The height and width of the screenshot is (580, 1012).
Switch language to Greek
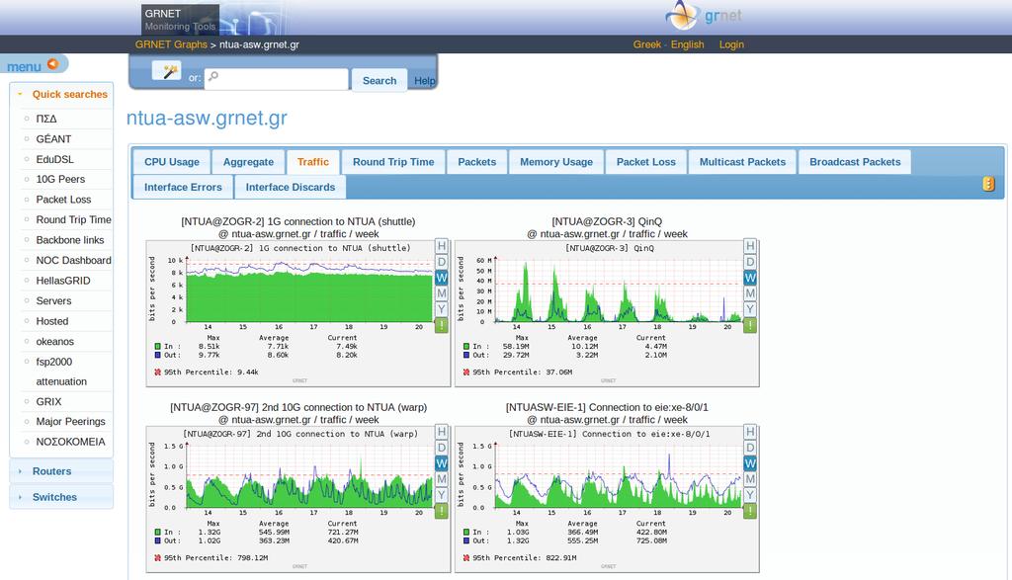click(646, 44)
